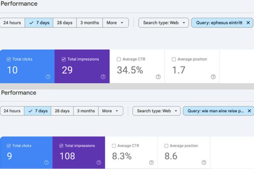Open help icon on Average position 8.6 card

click(x=204, y=162)
